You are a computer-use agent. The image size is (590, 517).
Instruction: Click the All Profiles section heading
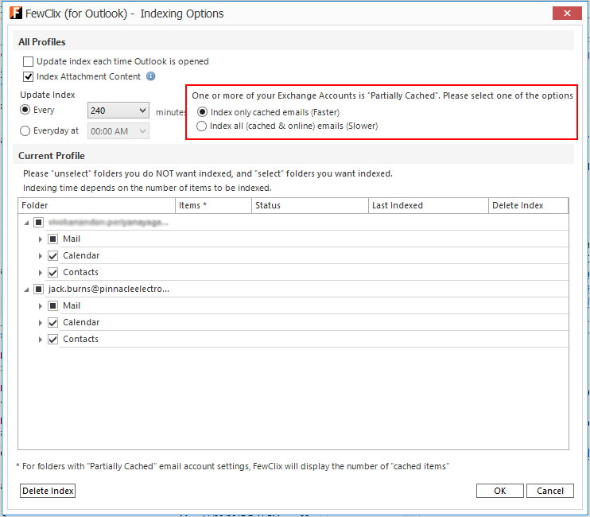42,42
